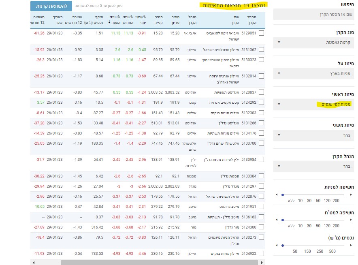Sort by שם הקרן column header
The image size is (358, 265).
click(x=235, y=20)
